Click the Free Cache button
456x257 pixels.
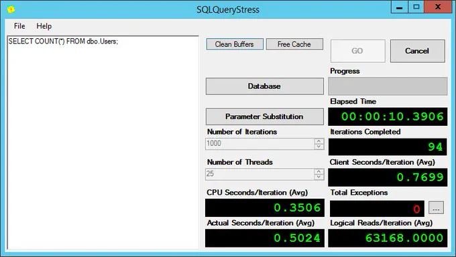pyautogui.click(x=294, y=44)
